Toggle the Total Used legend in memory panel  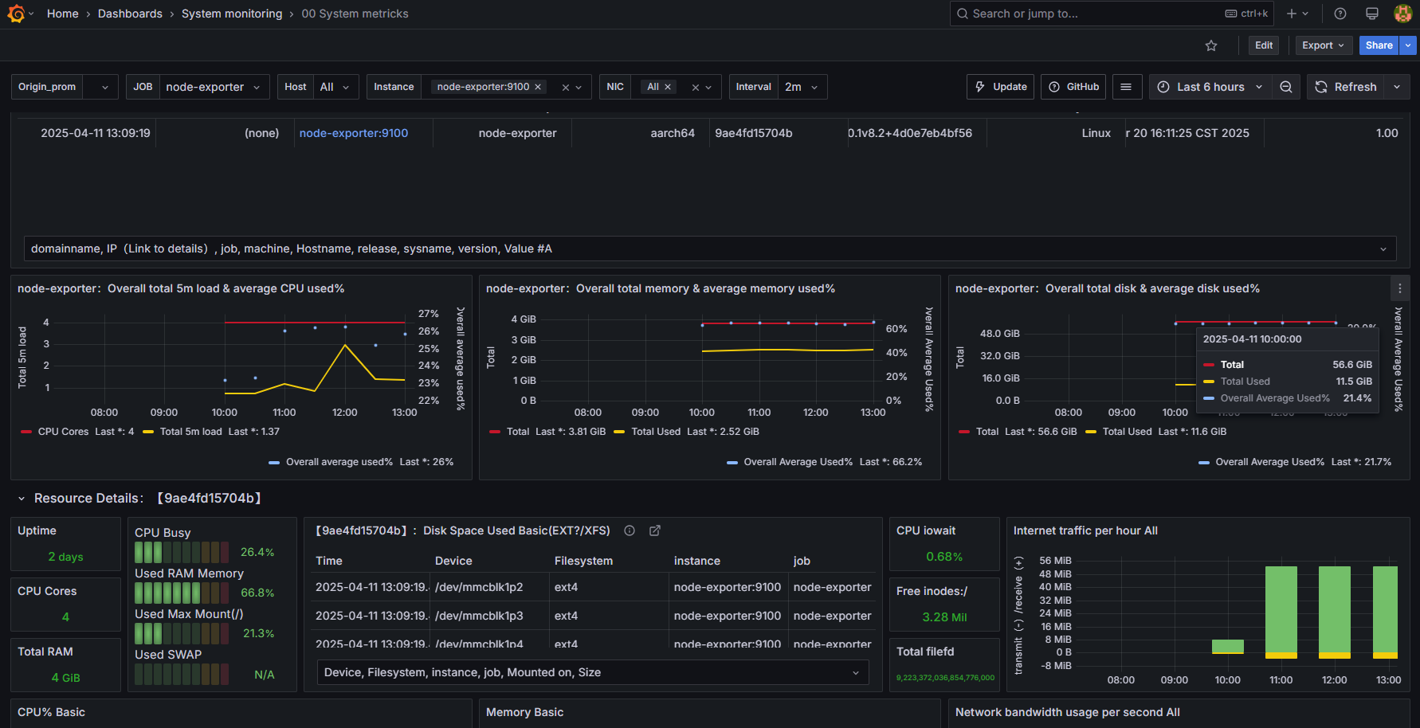tap(655, 431)
